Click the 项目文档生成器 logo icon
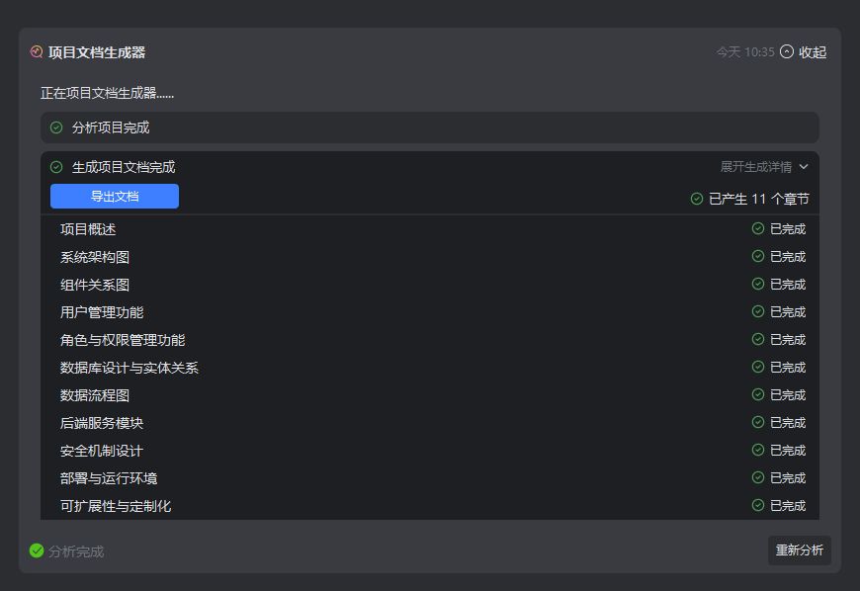 click(37, 51)
